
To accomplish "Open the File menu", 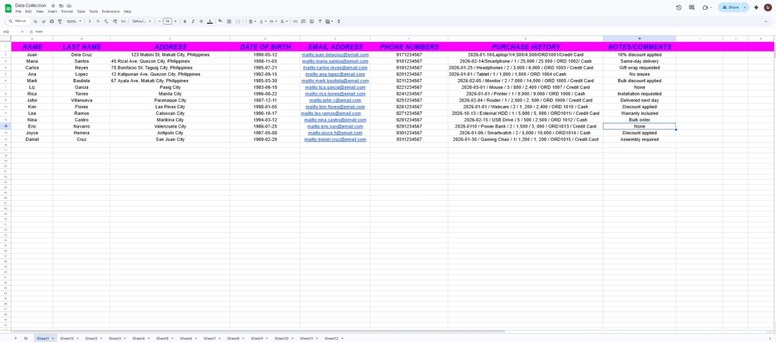I will click(18, 11).
